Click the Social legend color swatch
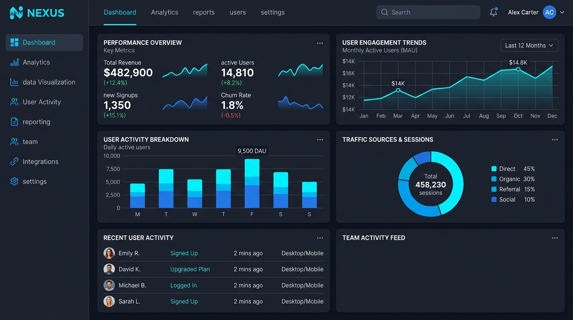Screen dimensions: 573x320 tap(494, 200)
